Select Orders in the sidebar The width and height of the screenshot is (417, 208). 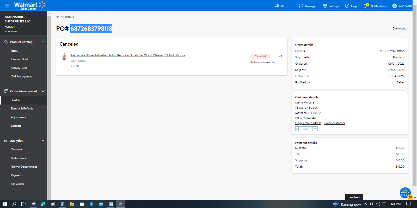pyautogui.click(x=16, y=100)
